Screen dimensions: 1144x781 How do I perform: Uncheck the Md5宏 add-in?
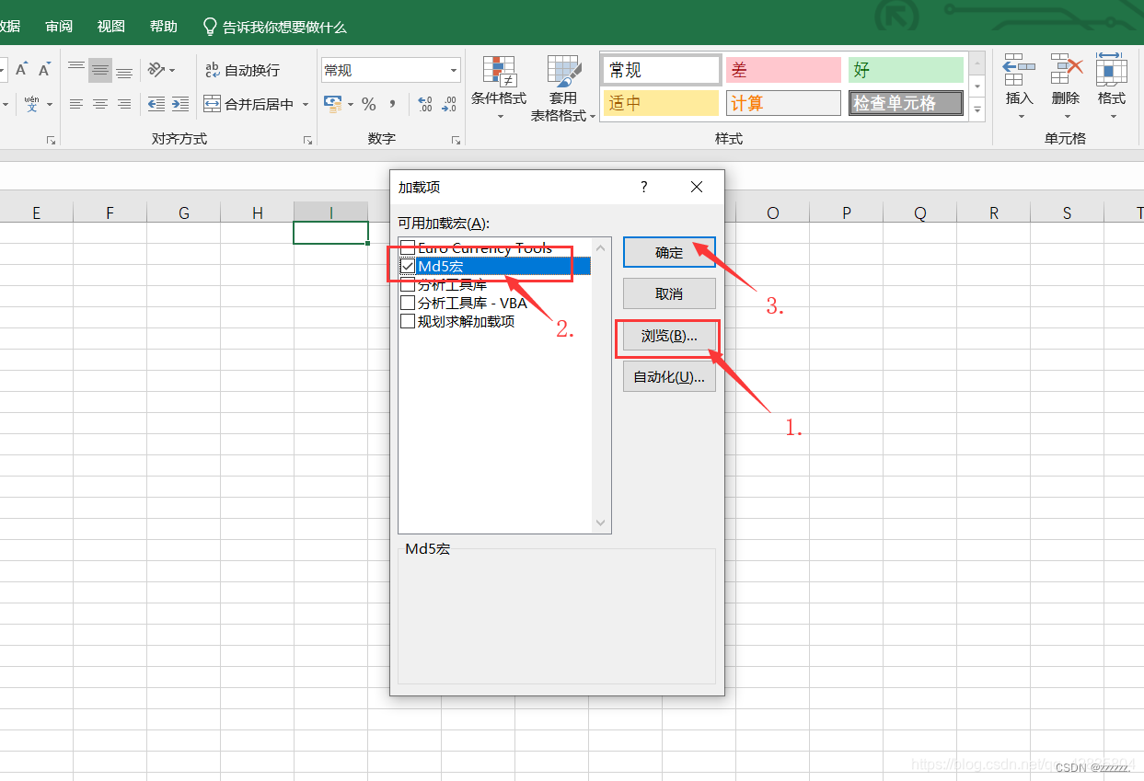tap(408, 266)
